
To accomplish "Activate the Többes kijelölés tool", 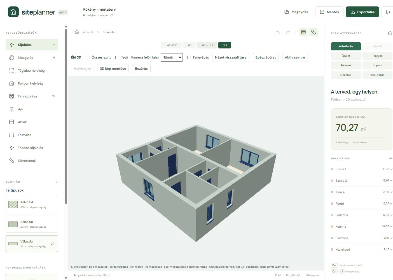I will pyautogui.click(x=32, y=148).
